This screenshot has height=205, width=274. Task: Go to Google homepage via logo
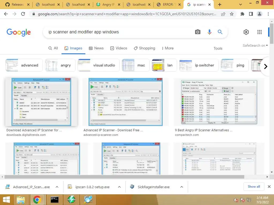19,32
